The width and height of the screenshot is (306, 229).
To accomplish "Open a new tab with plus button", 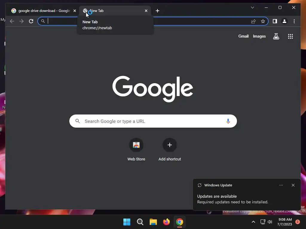I will tap(157, 11).
